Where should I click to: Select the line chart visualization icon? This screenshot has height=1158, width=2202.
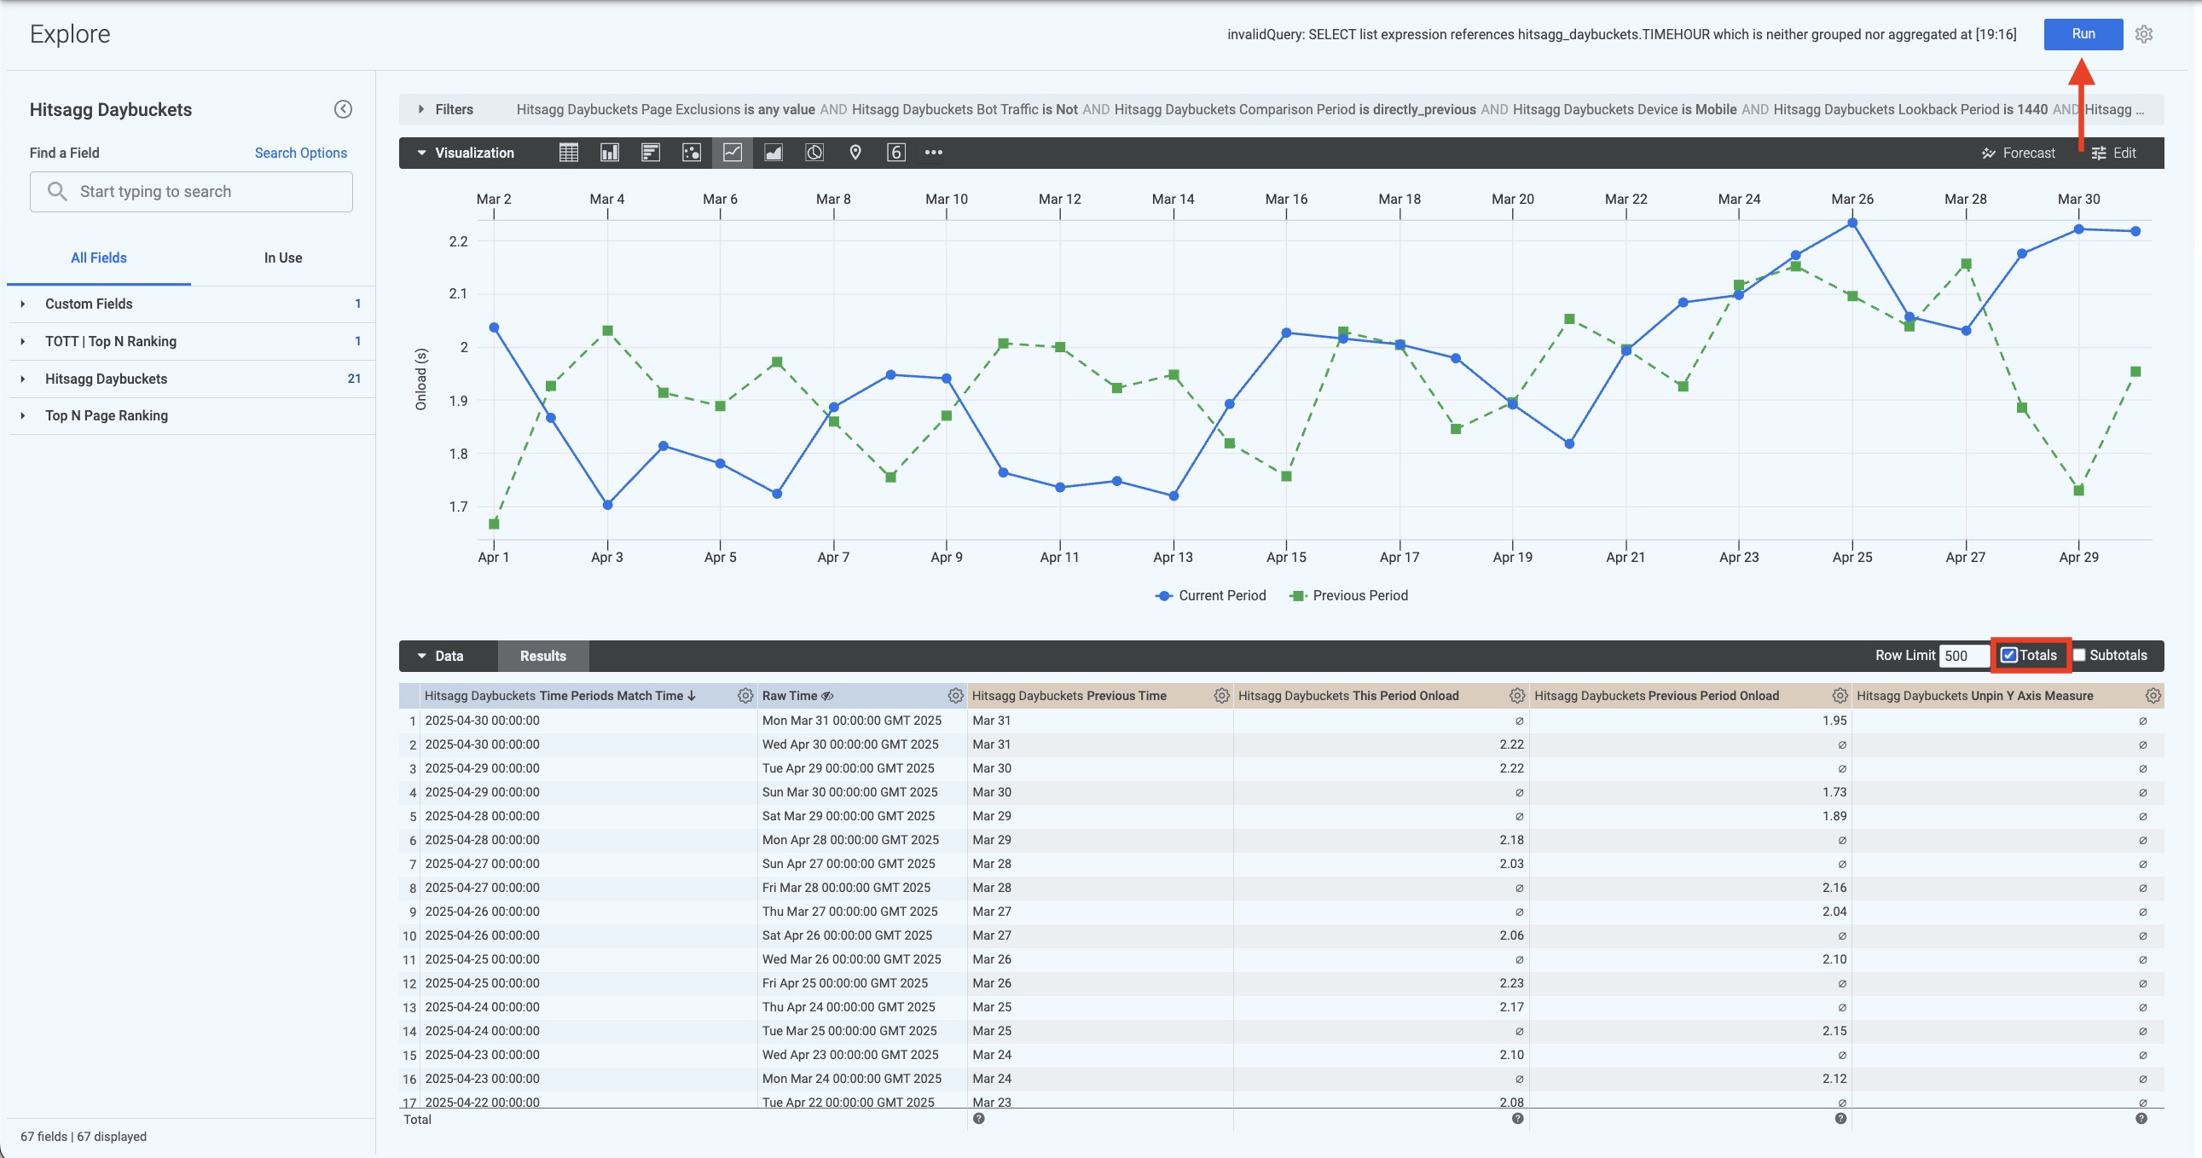pos(733,153)
